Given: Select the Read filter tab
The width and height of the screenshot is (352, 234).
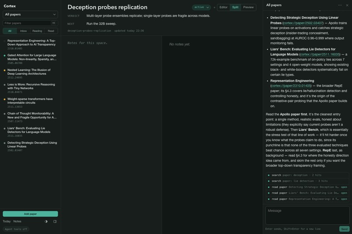Looking at the screenshot, I should (51, 31).
